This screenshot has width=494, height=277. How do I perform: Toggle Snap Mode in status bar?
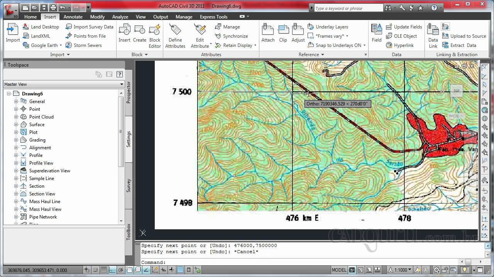coord(95,270)
